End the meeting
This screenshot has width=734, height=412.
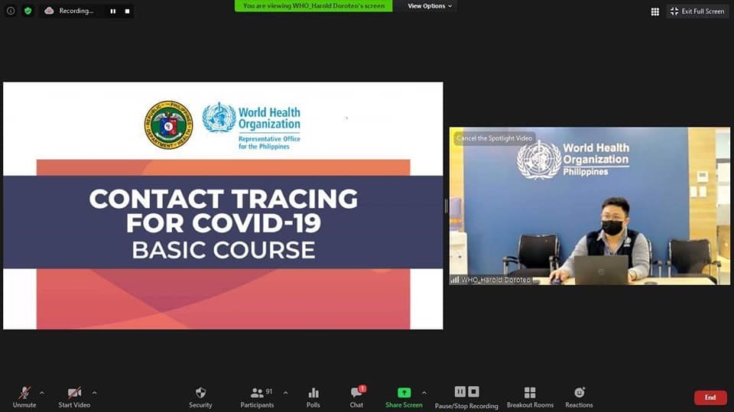[x=710, y=397]
